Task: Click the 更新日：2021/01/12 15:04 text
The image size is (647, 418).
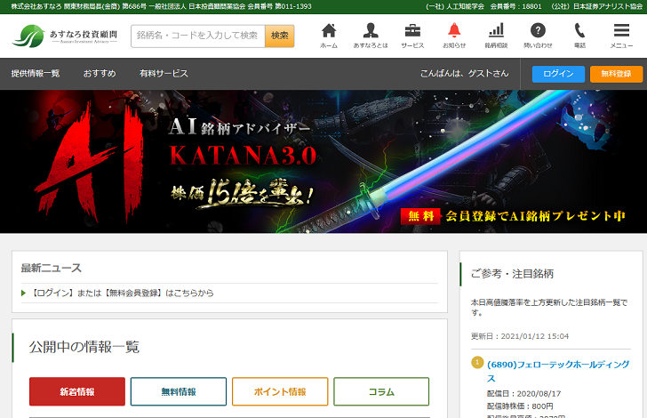Action: tap(520, 336)
